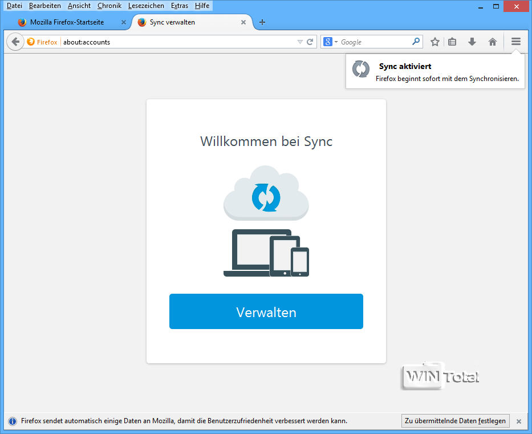The height and width of the screenshot is (434, 532).
Task: Click the about:accounts address field
Action: click(179, 42)
